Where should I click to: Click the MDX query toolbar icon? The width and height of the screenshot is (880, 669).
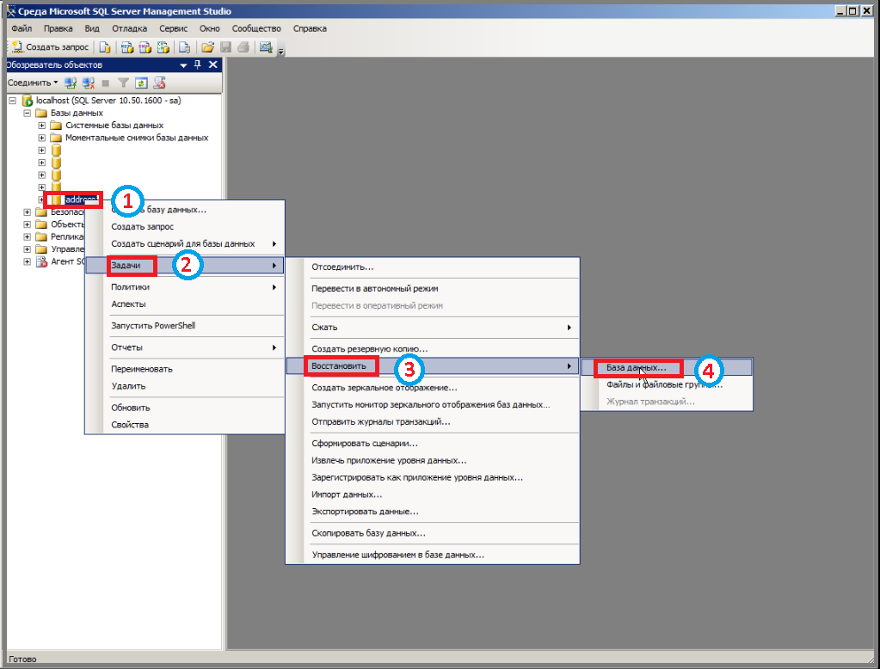[x=127, y=47]
